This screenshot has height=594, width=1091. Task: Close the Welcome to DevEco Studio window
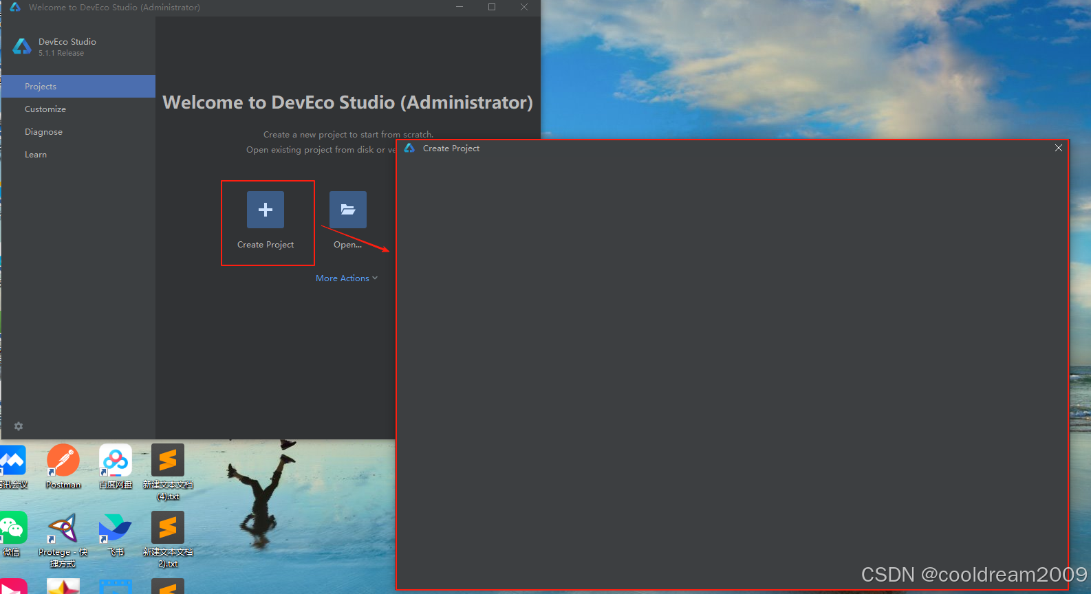pos(524,7)
